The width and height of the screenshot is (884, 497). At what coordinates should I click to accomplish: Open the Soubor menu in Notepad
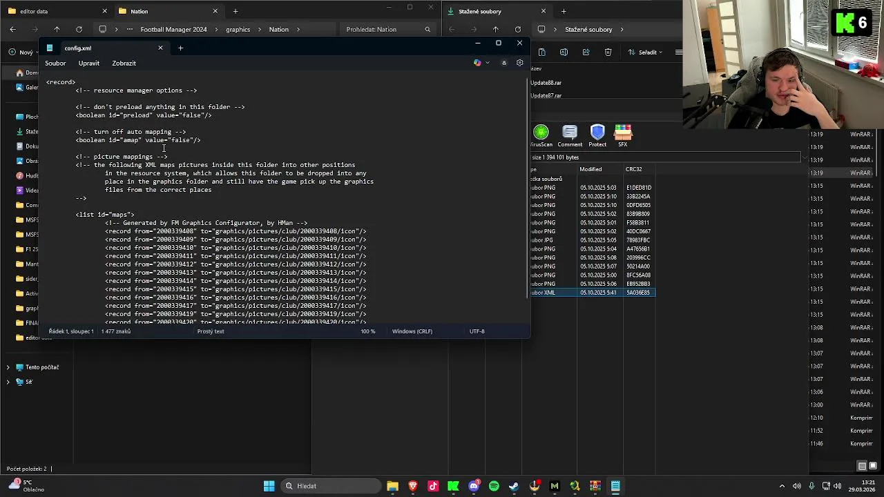(55, 63)
